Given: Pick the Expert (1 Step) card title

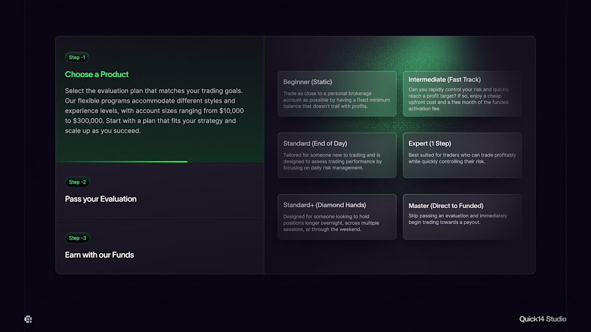Looking at the screenshot, I should coord(429,143).
